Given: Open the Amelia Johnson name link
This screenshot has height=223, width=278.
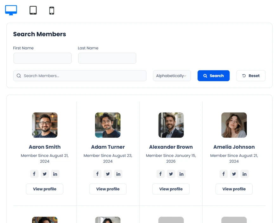Looking at the screenshot, I should [x=234, y=147].
